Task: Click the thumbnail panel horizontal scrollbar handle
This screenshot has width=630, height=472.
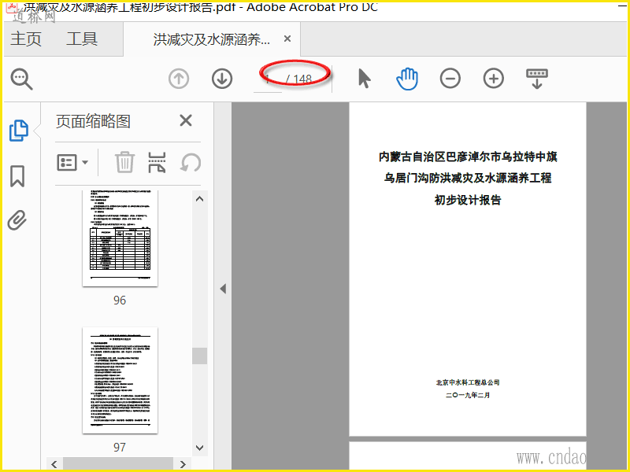Action: (x=118, y=464)
